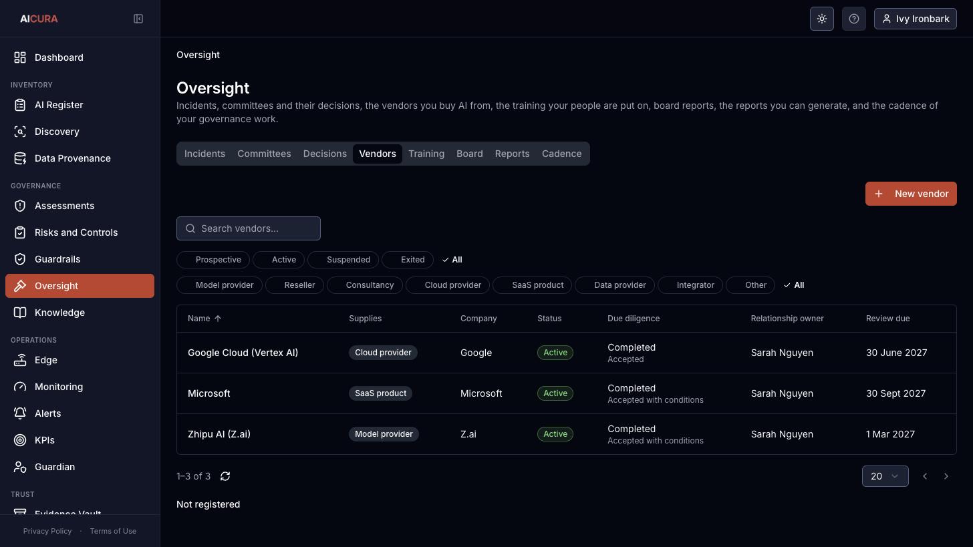Open the Ivy Ironbark user menu
The image size is (973, 547).
[916, 19]
